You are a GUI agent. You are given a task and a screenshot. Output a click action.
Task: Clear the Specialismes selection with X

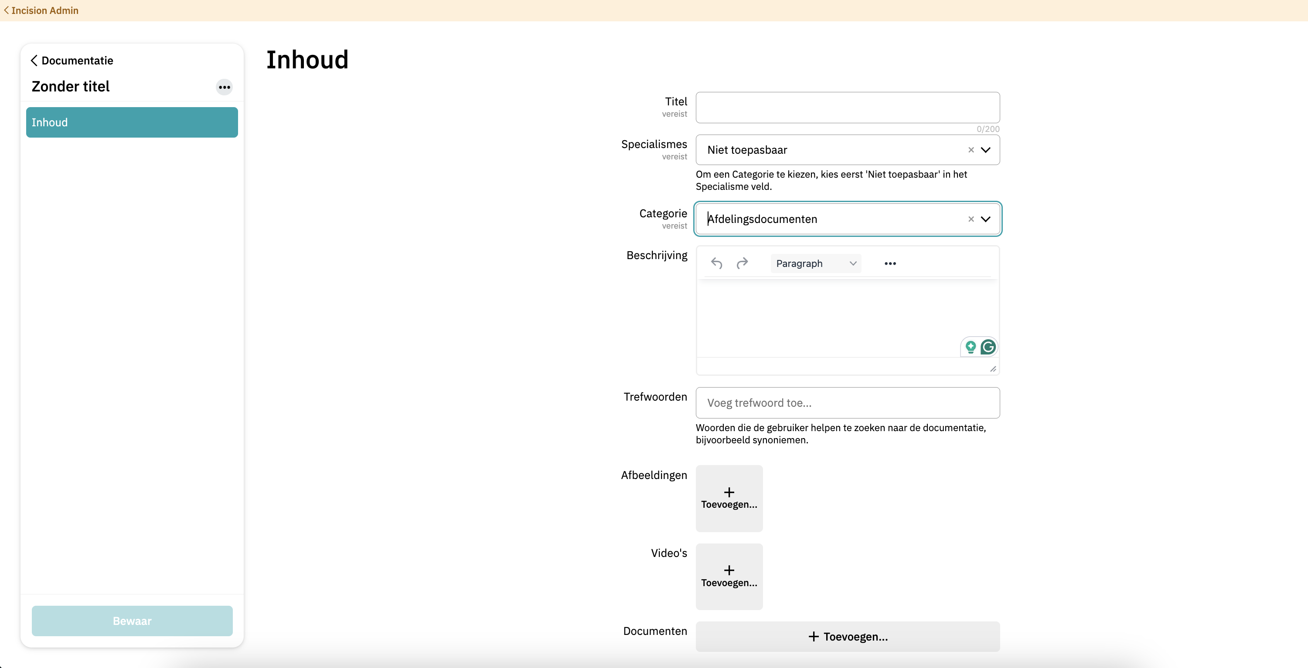click(x=971, y=150)
